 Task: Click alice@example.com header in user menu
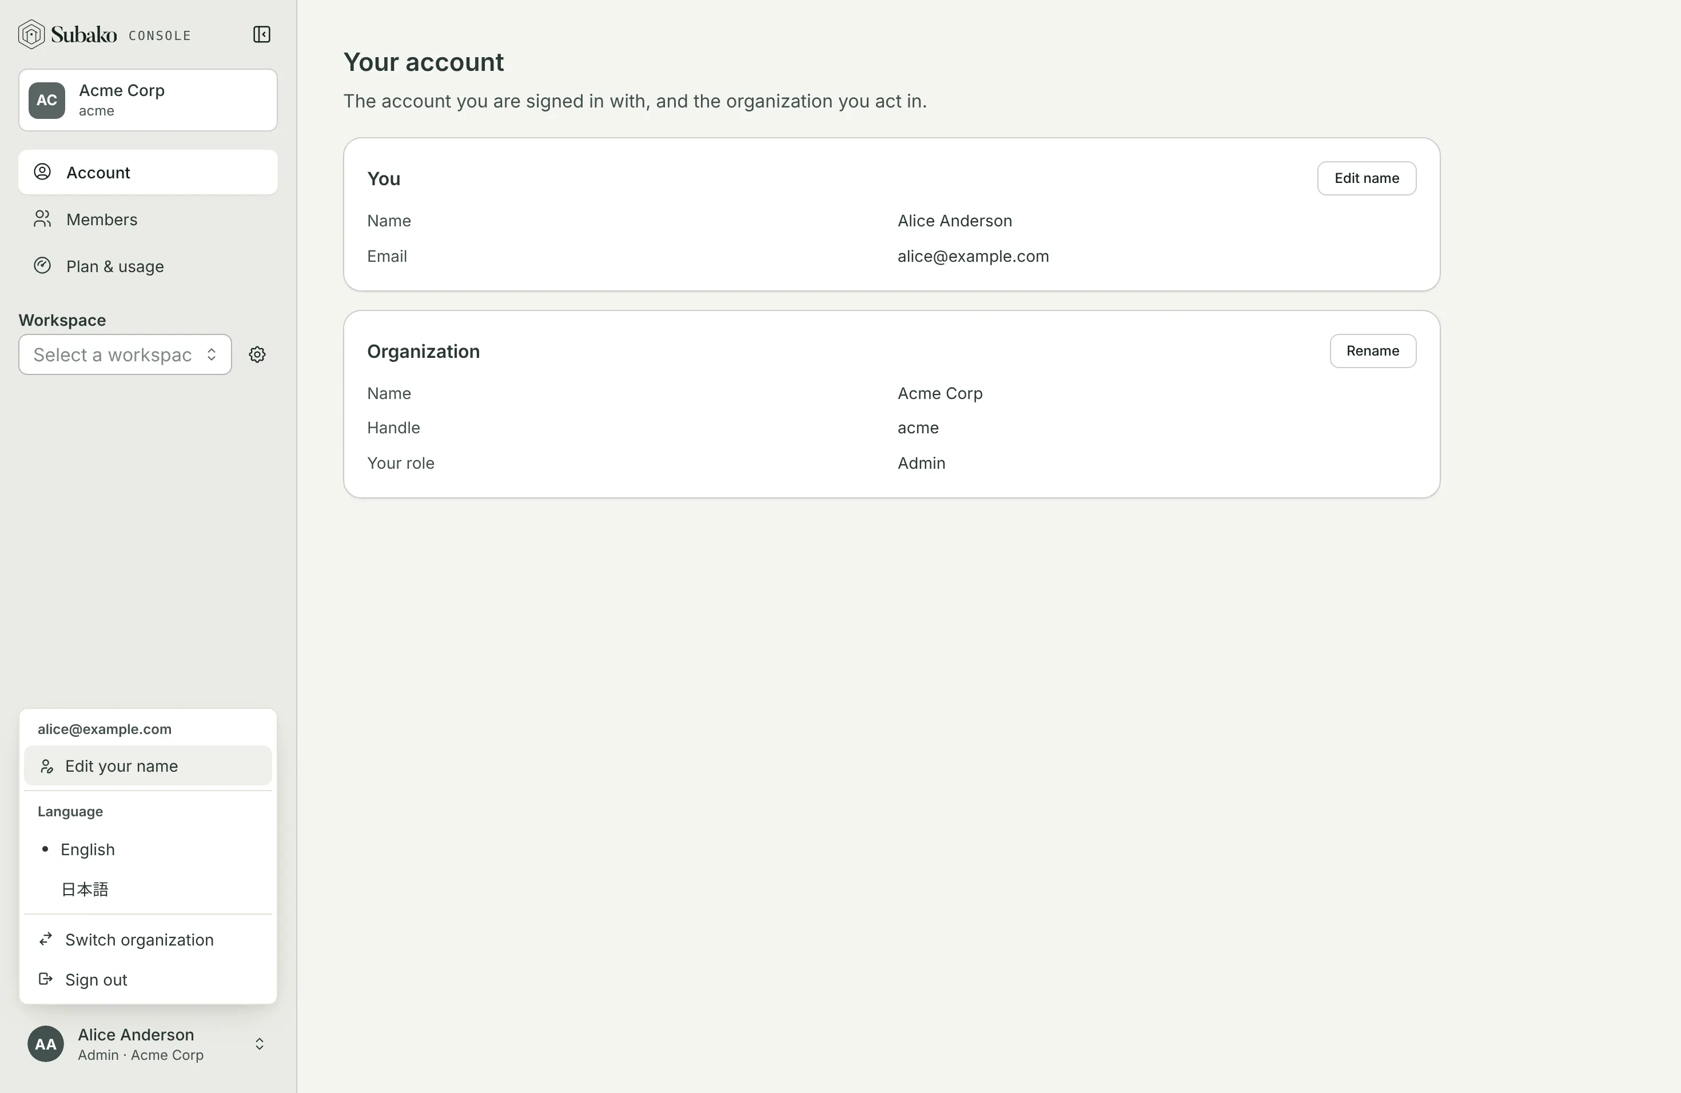(x=105, y=729)
